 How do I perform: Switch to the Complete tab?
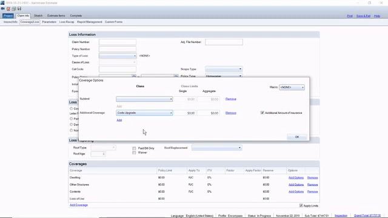76,16
